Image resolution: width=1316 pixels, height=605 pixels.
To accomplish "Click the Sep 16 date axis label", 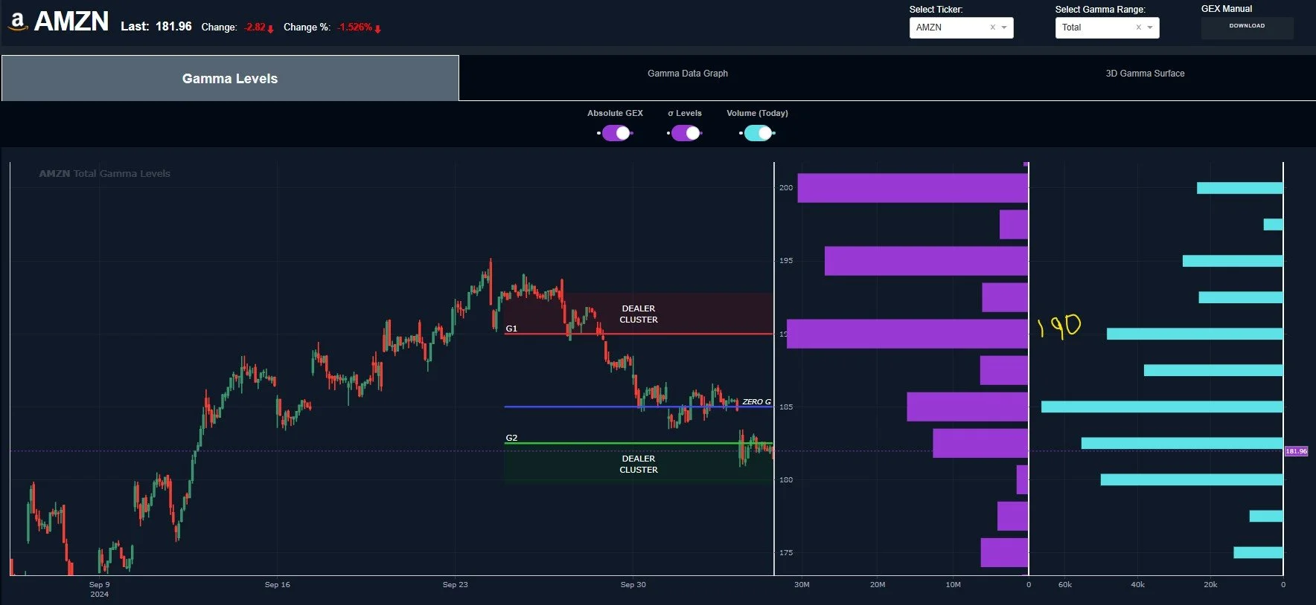I will (278, 585).
